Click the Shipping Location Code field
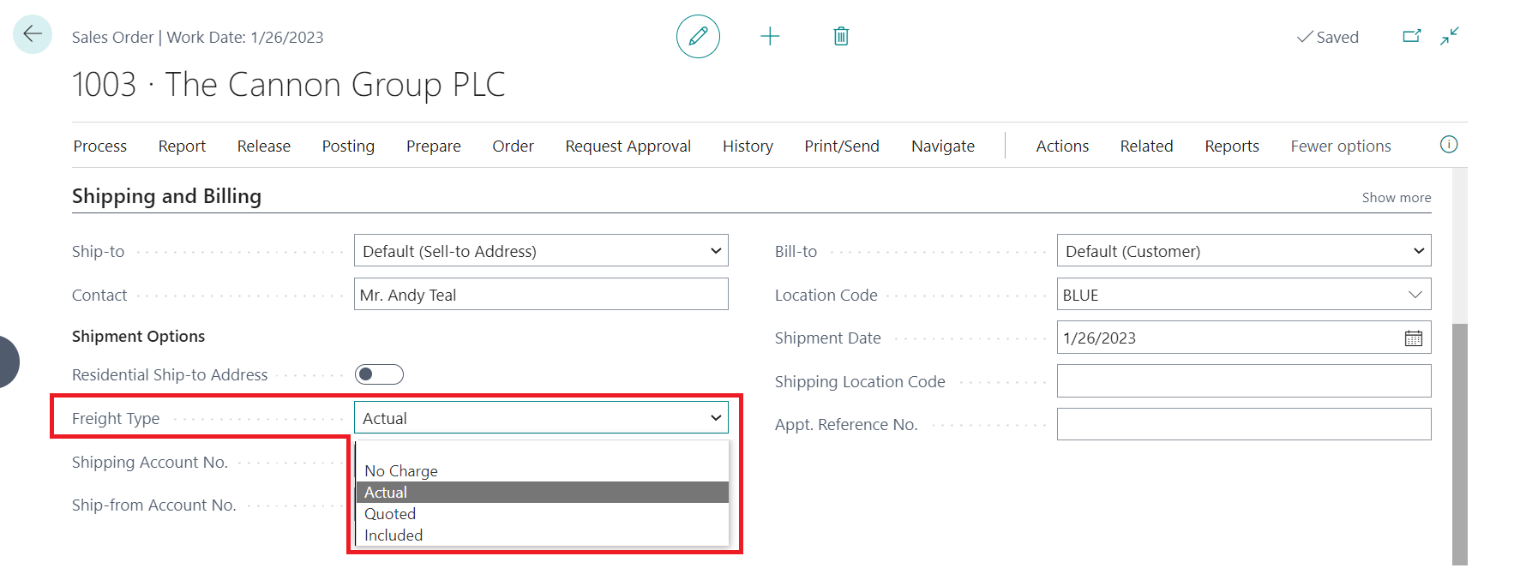The image size is (1514, 580). (x=1243, y=381)
